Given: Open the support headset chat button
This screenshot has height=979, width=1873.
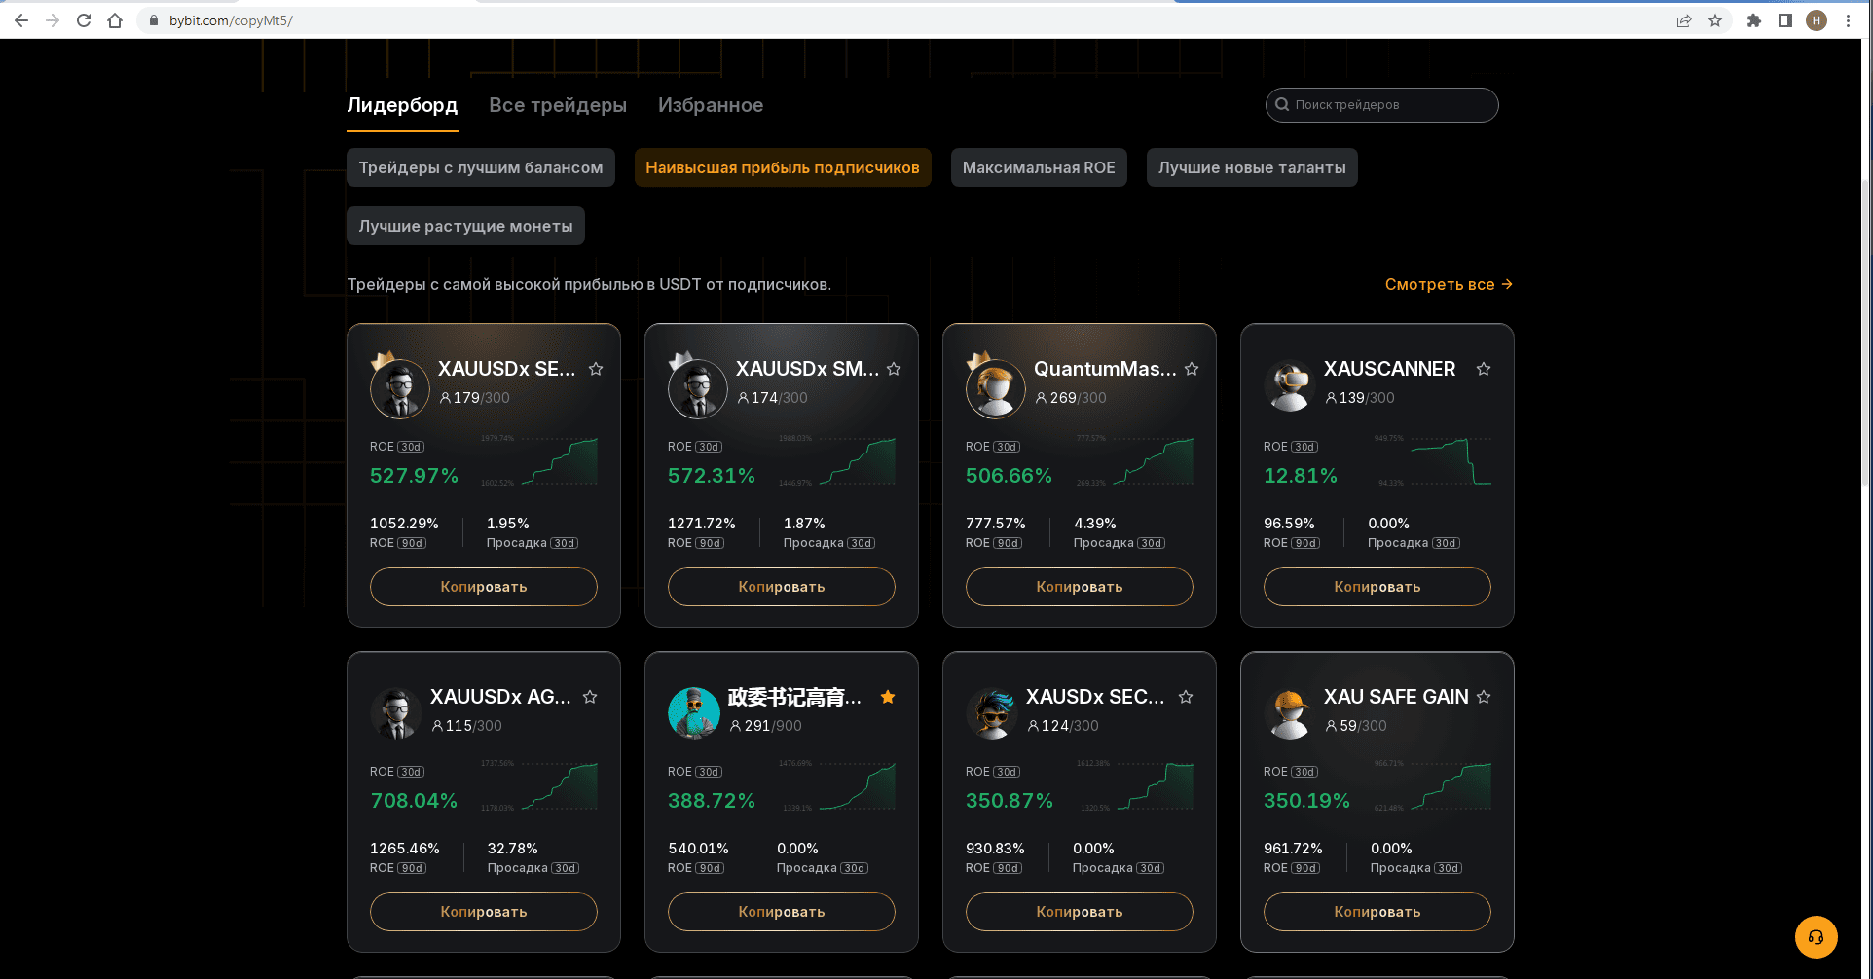Looking at the screenshot, I should 1817,937.
